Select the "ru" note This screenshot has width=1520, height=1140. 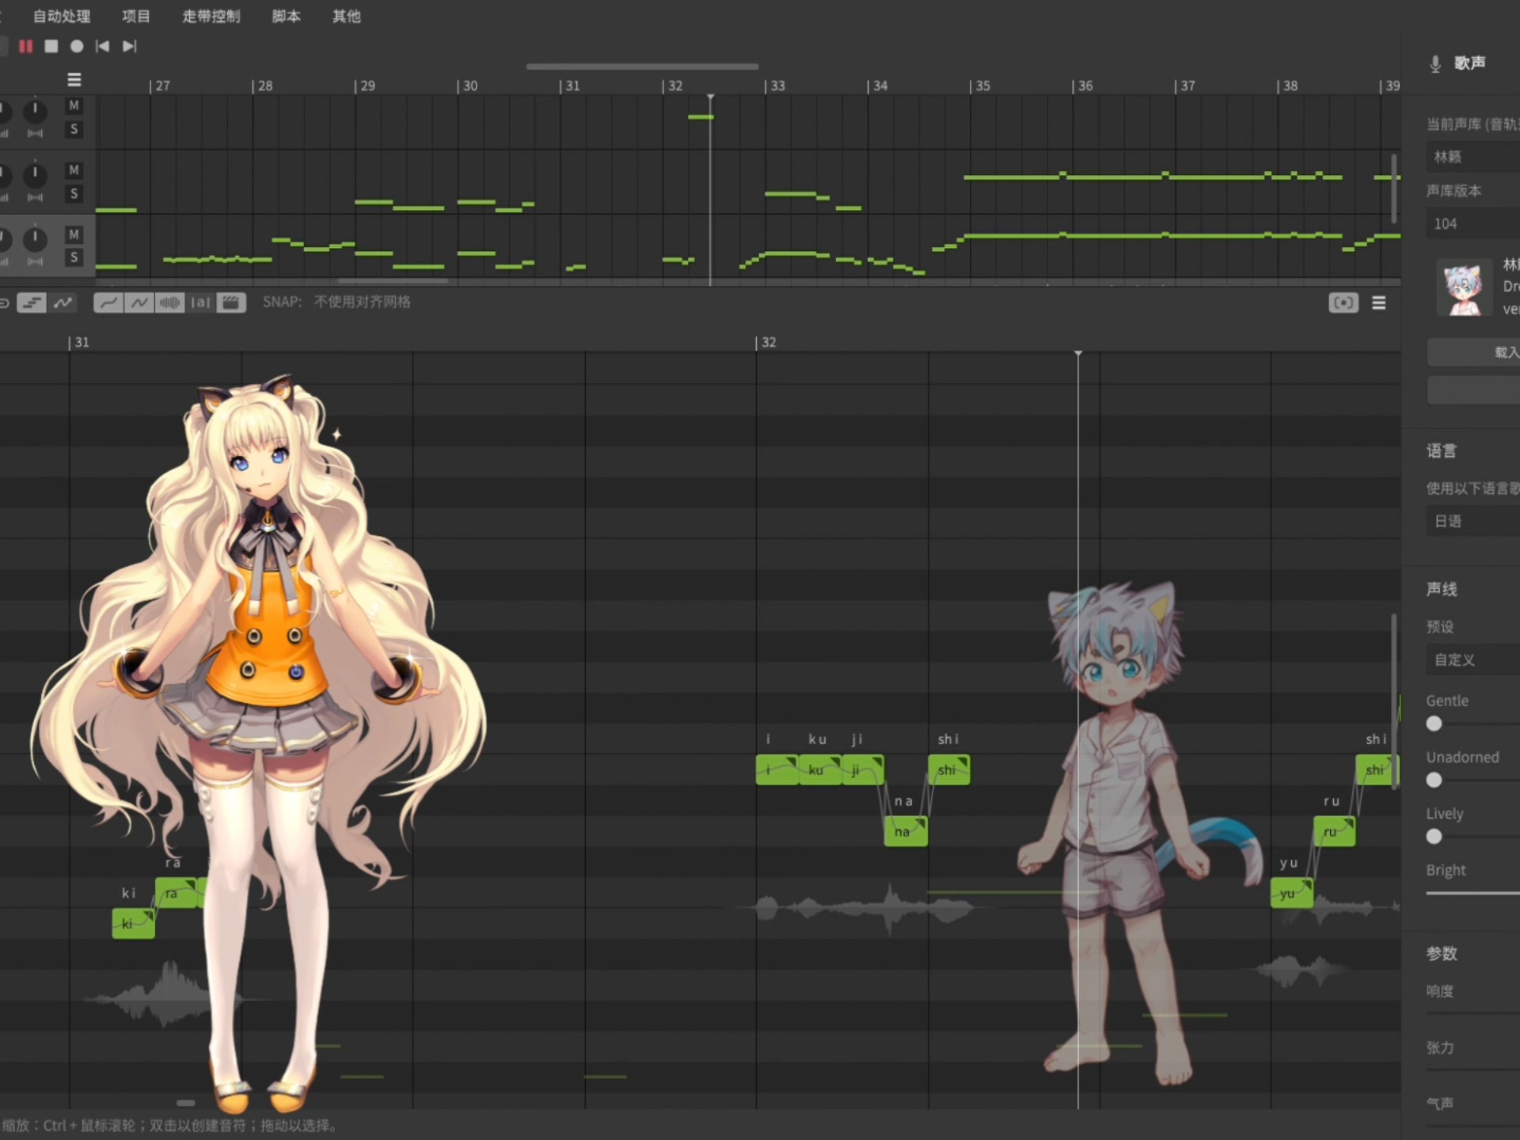point(1334,831)
